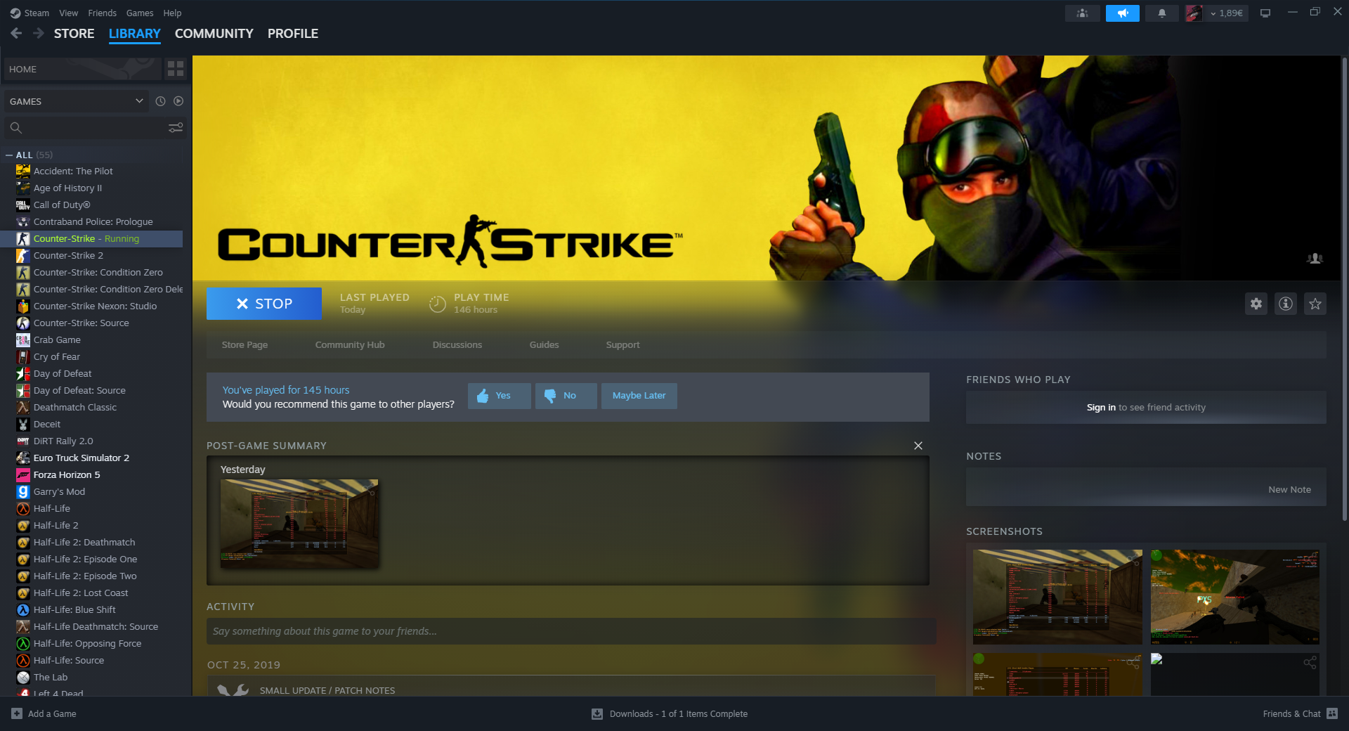The image size is (1349, 731).
Task: Toggle the ready-to-play filter icon
Action: point(178,101)
